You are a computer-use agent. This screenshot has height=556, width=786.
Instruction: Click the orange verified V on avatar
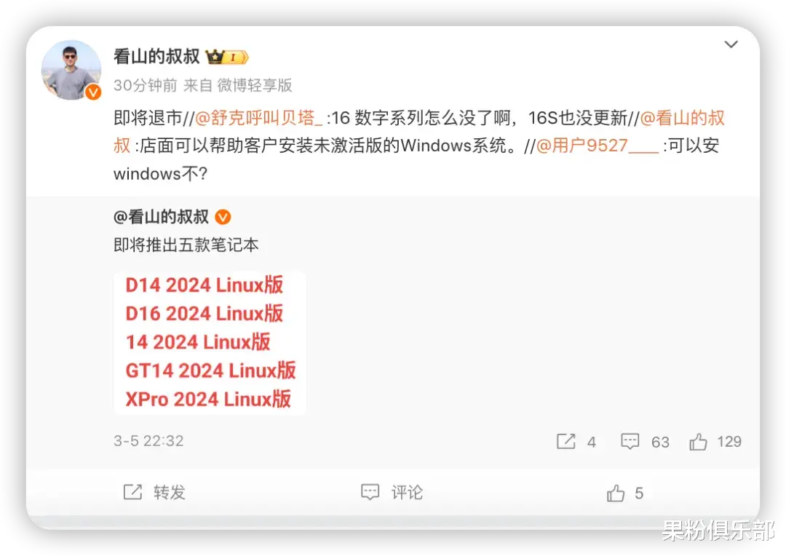tap(93, 92)
